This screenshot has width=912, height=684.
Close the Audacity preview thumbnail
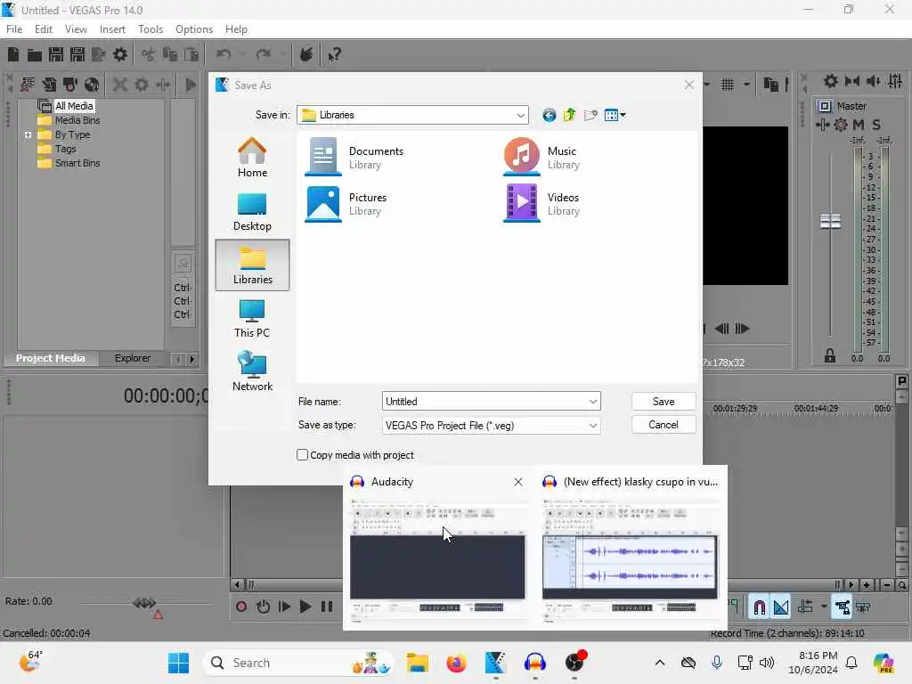click(518, 482)
